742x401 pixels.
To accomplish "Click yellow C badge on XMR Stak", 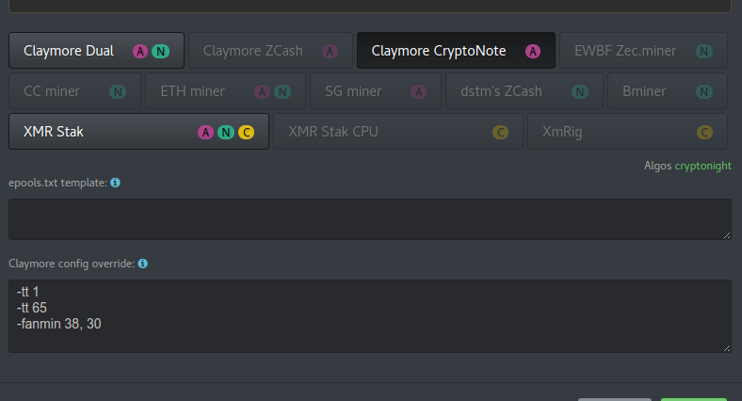I will pyautogui.click(x=246, y=132).
